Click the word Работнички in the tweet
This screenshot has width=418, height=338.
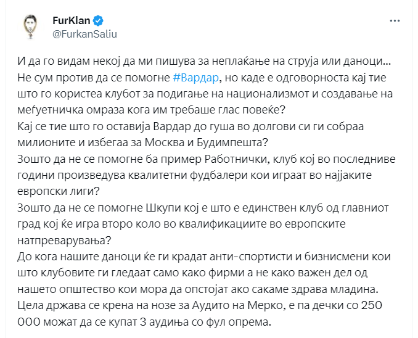[x=236, y=159]
